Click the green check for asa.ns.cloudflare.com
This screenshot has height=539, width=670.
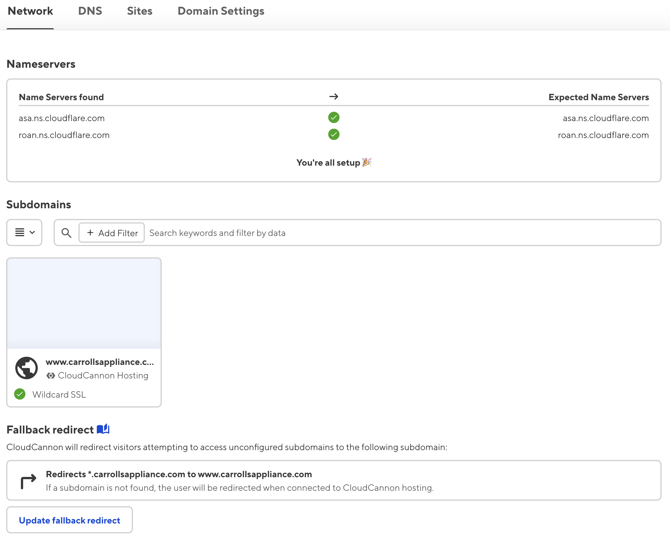pyautogui.click(x=334, y=117)
